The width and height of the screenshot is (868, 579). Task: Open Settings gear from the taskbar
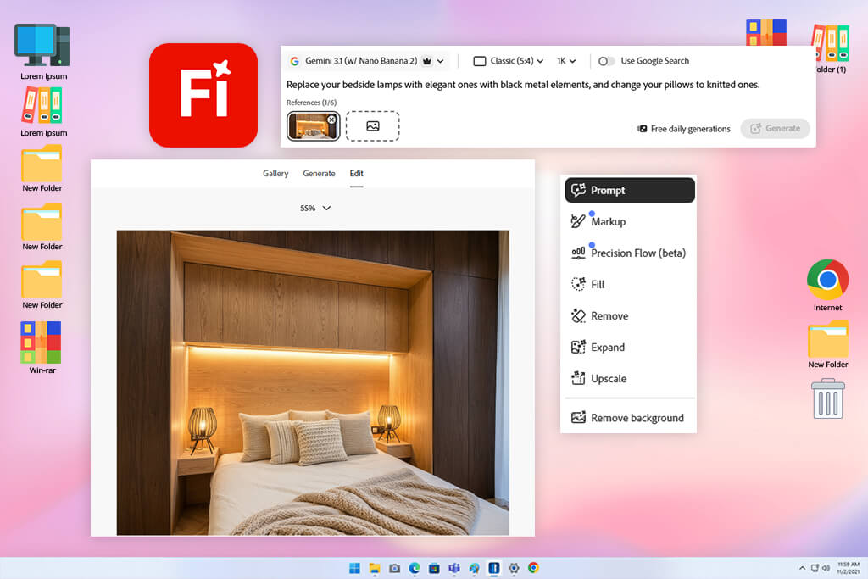(x=514, y=568)
